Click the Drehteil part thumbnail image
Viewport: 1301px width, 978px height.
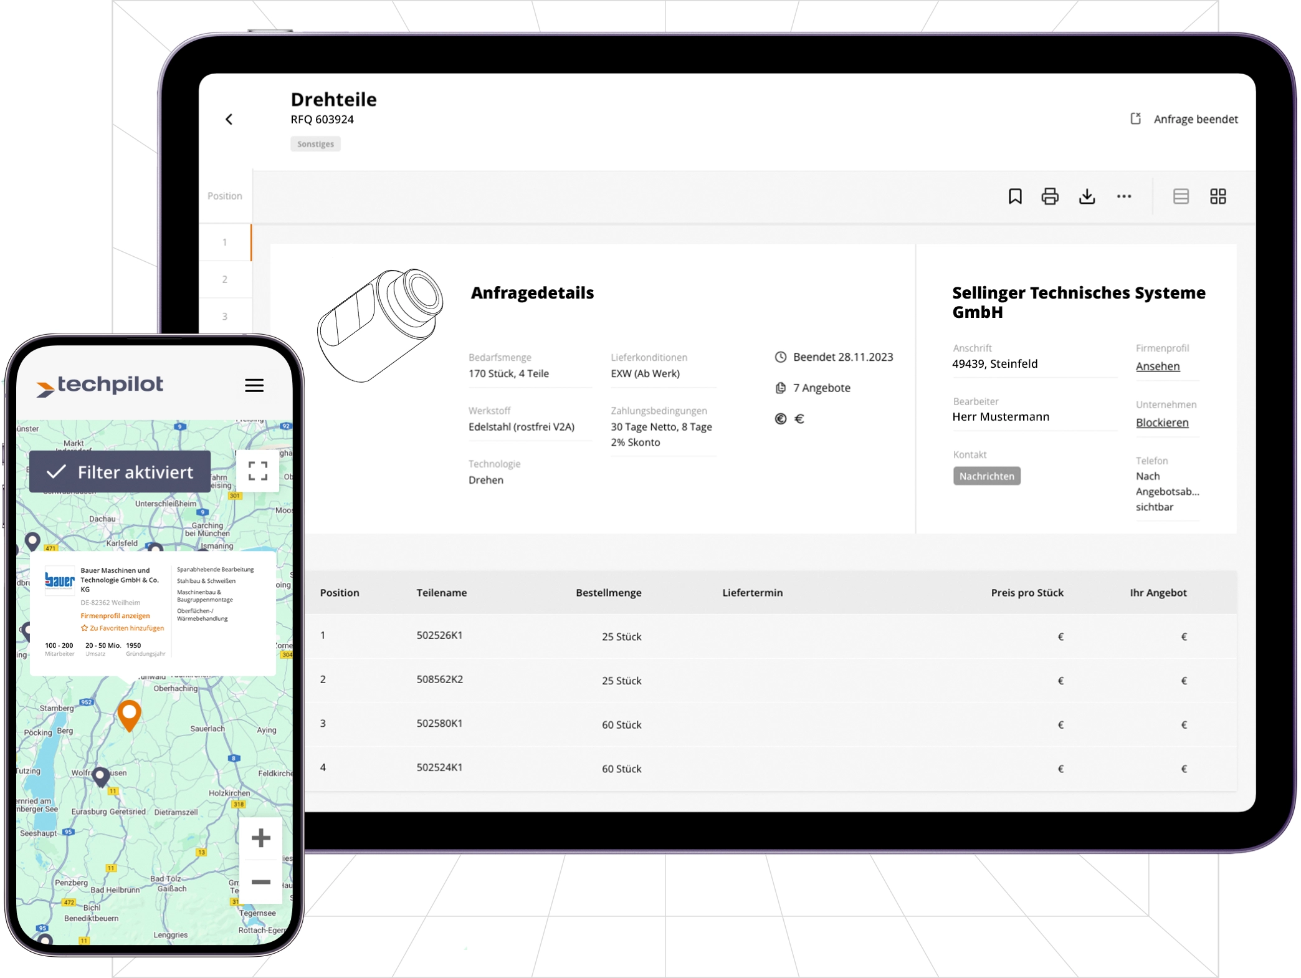[380, 324]
